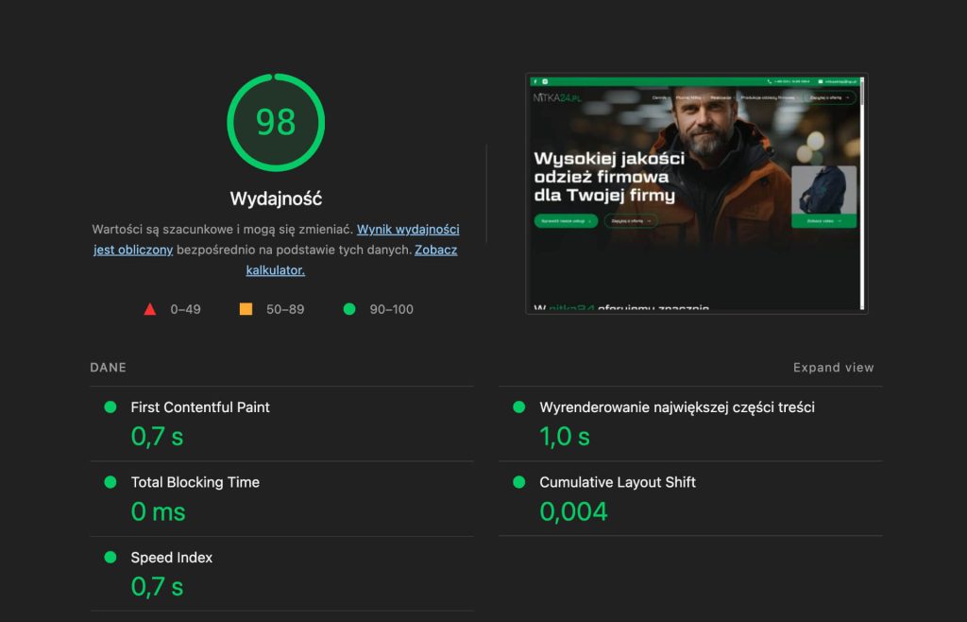Image resolution: width=967 pixels, height=622 pixels.
Task: Open the Zobacz video dropdown chevron
Action: pos(840,219)
